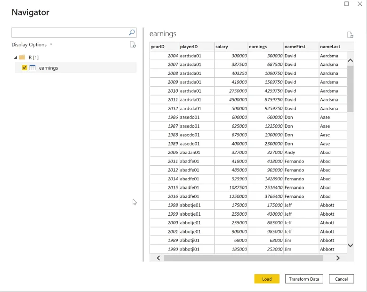
Task: Uncheck the earnings table checkbox
Action: click(24, 68)
